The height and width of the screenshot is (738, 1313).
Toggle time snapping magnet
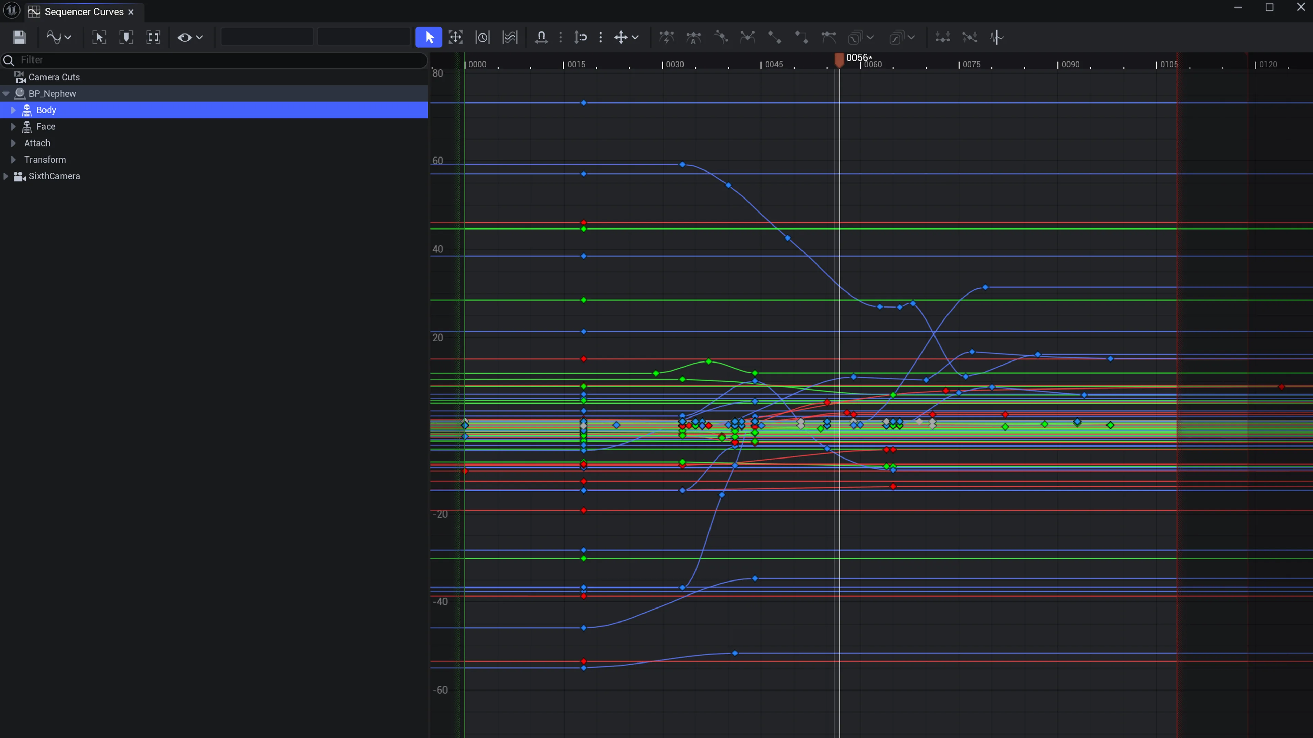click(x=541, y=37)
